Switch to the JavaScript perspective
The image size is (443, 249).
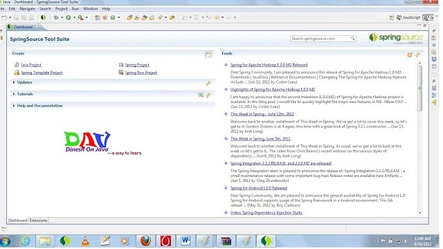tap(408, 17)
